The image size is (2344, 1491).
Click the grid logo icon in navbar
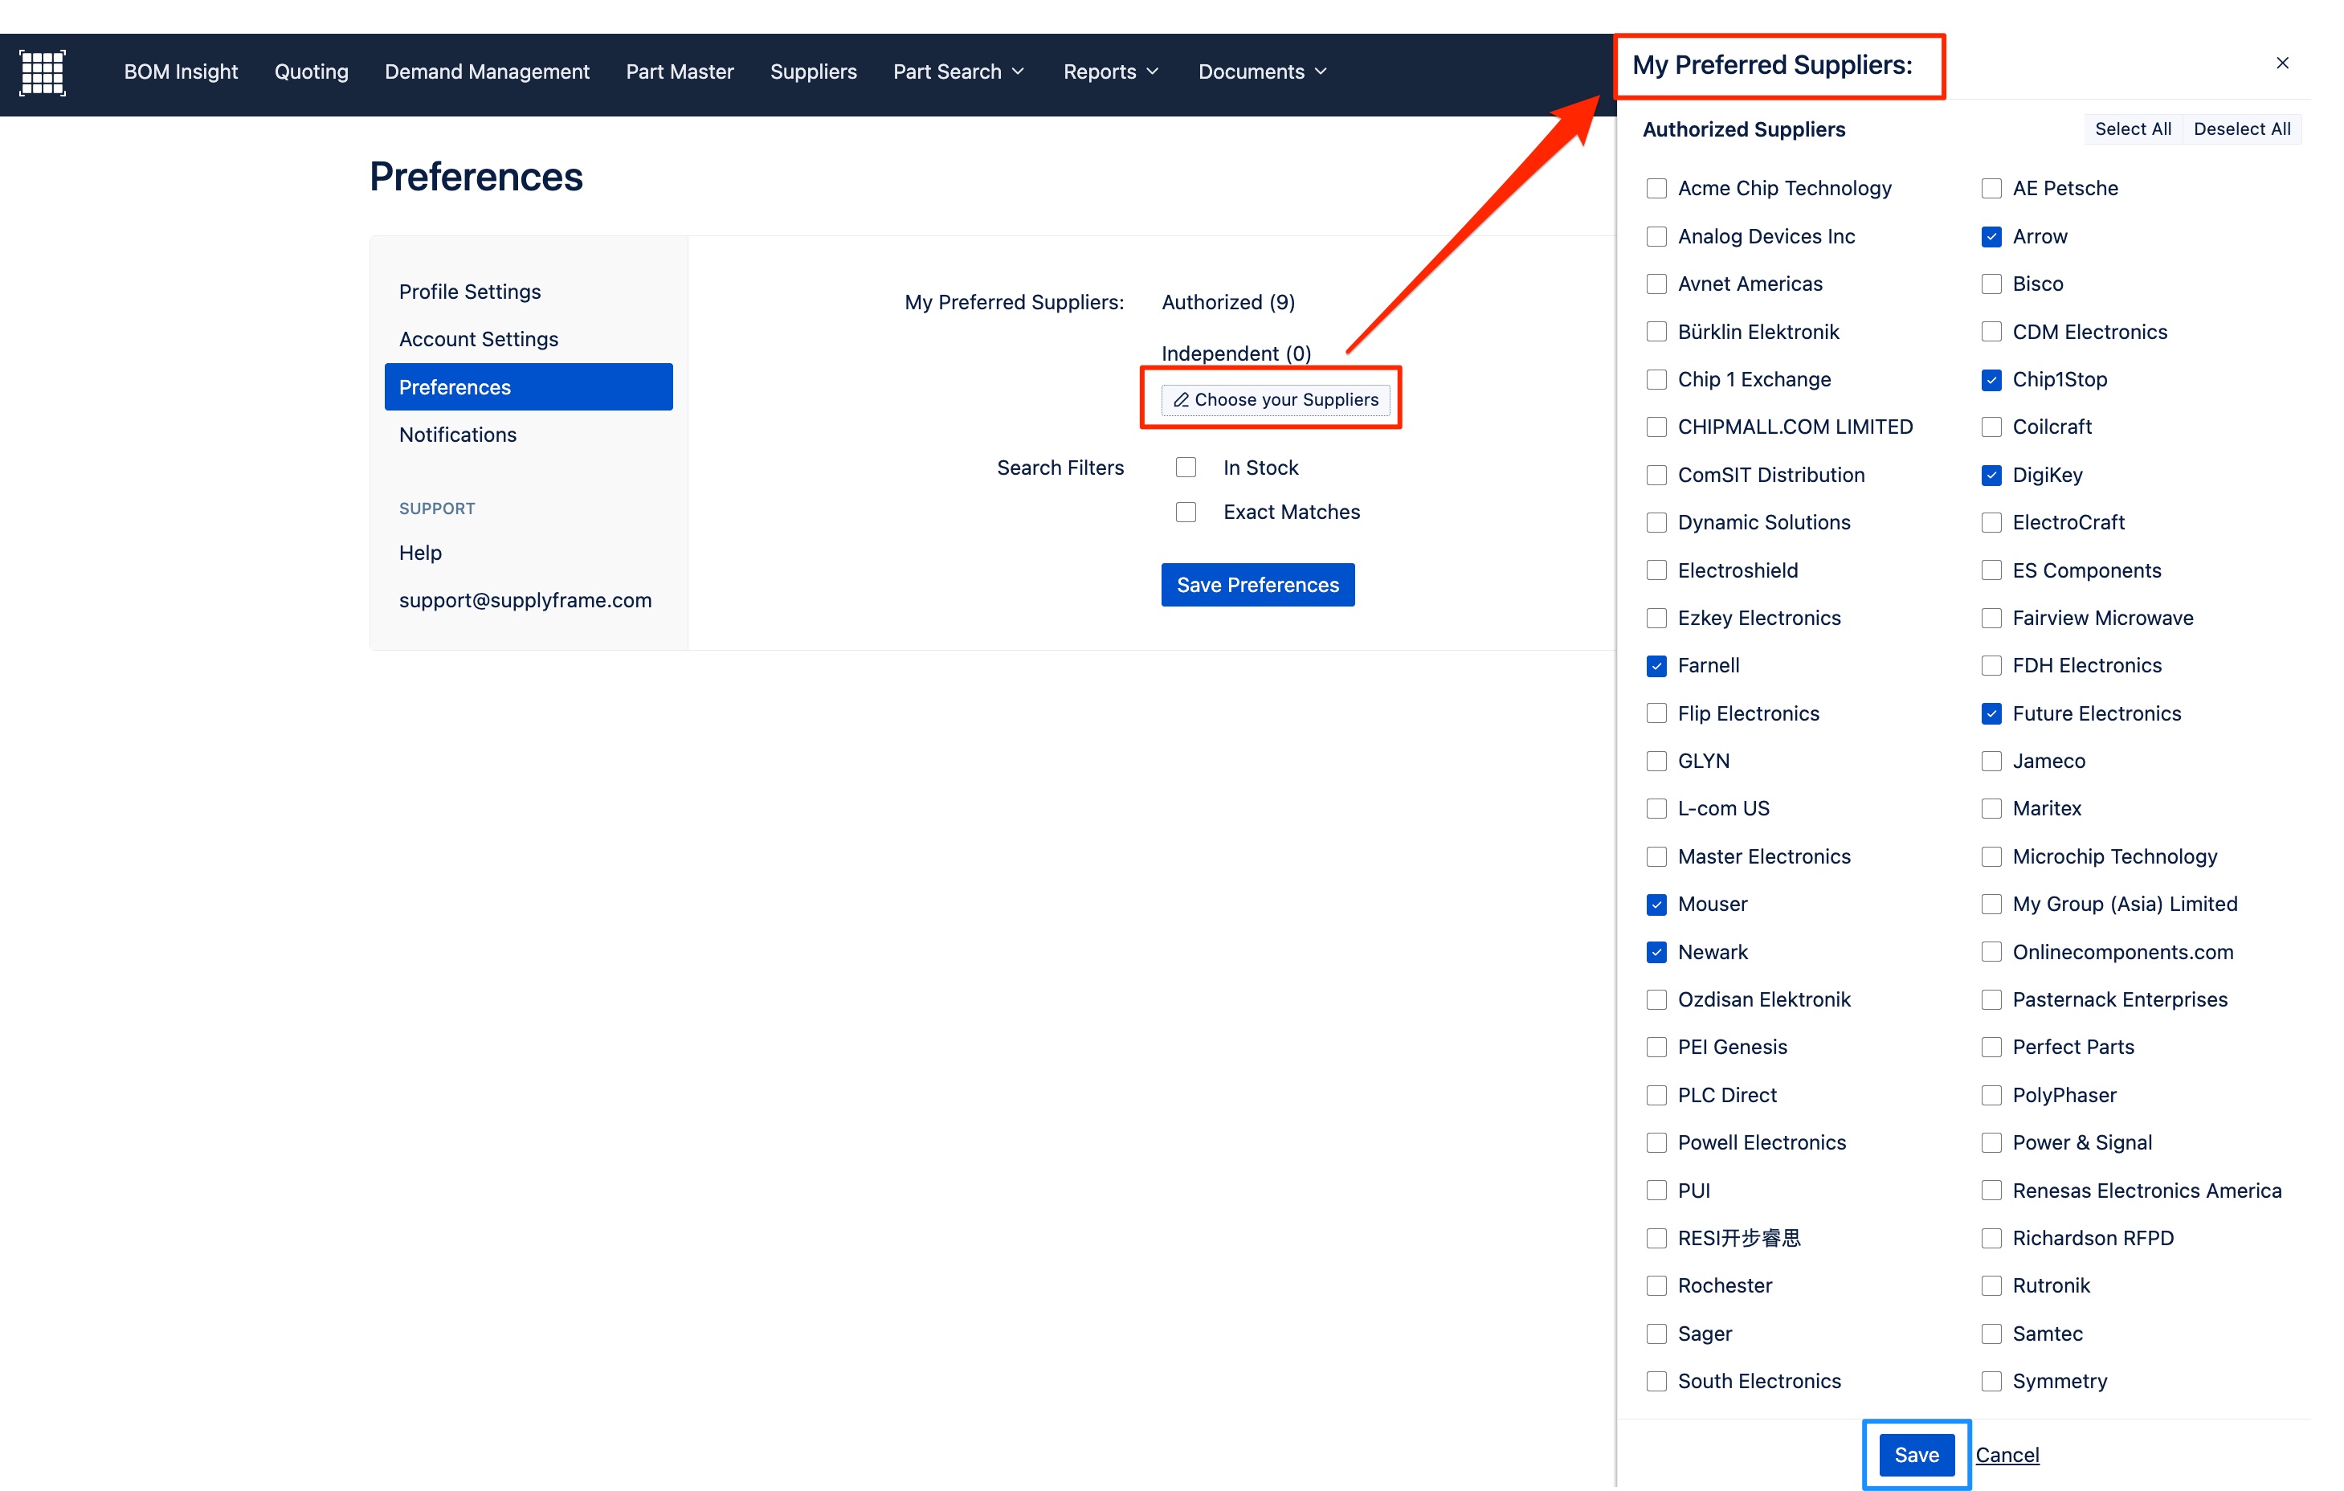tap(43, 72)
